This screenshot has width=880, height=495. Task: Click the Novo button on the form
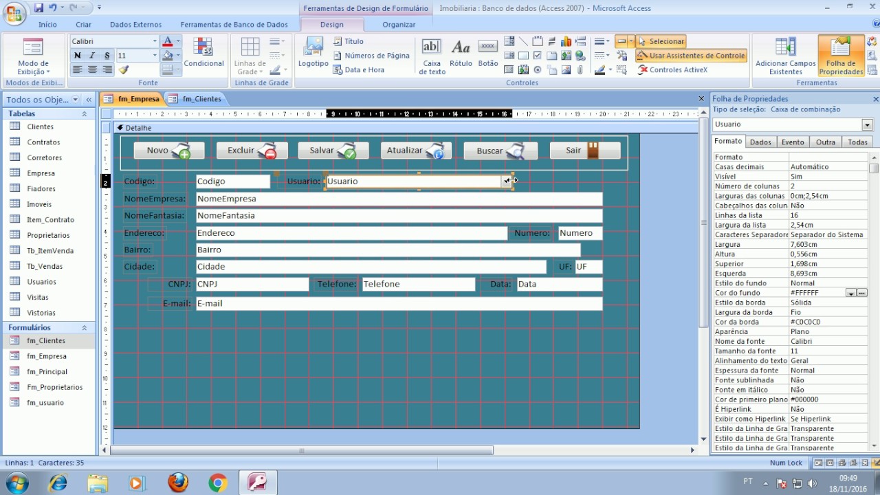[168, 151]
